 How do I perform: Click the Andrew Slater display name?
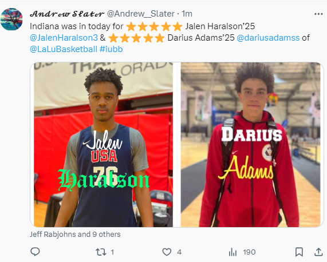[x=67, y=14]
